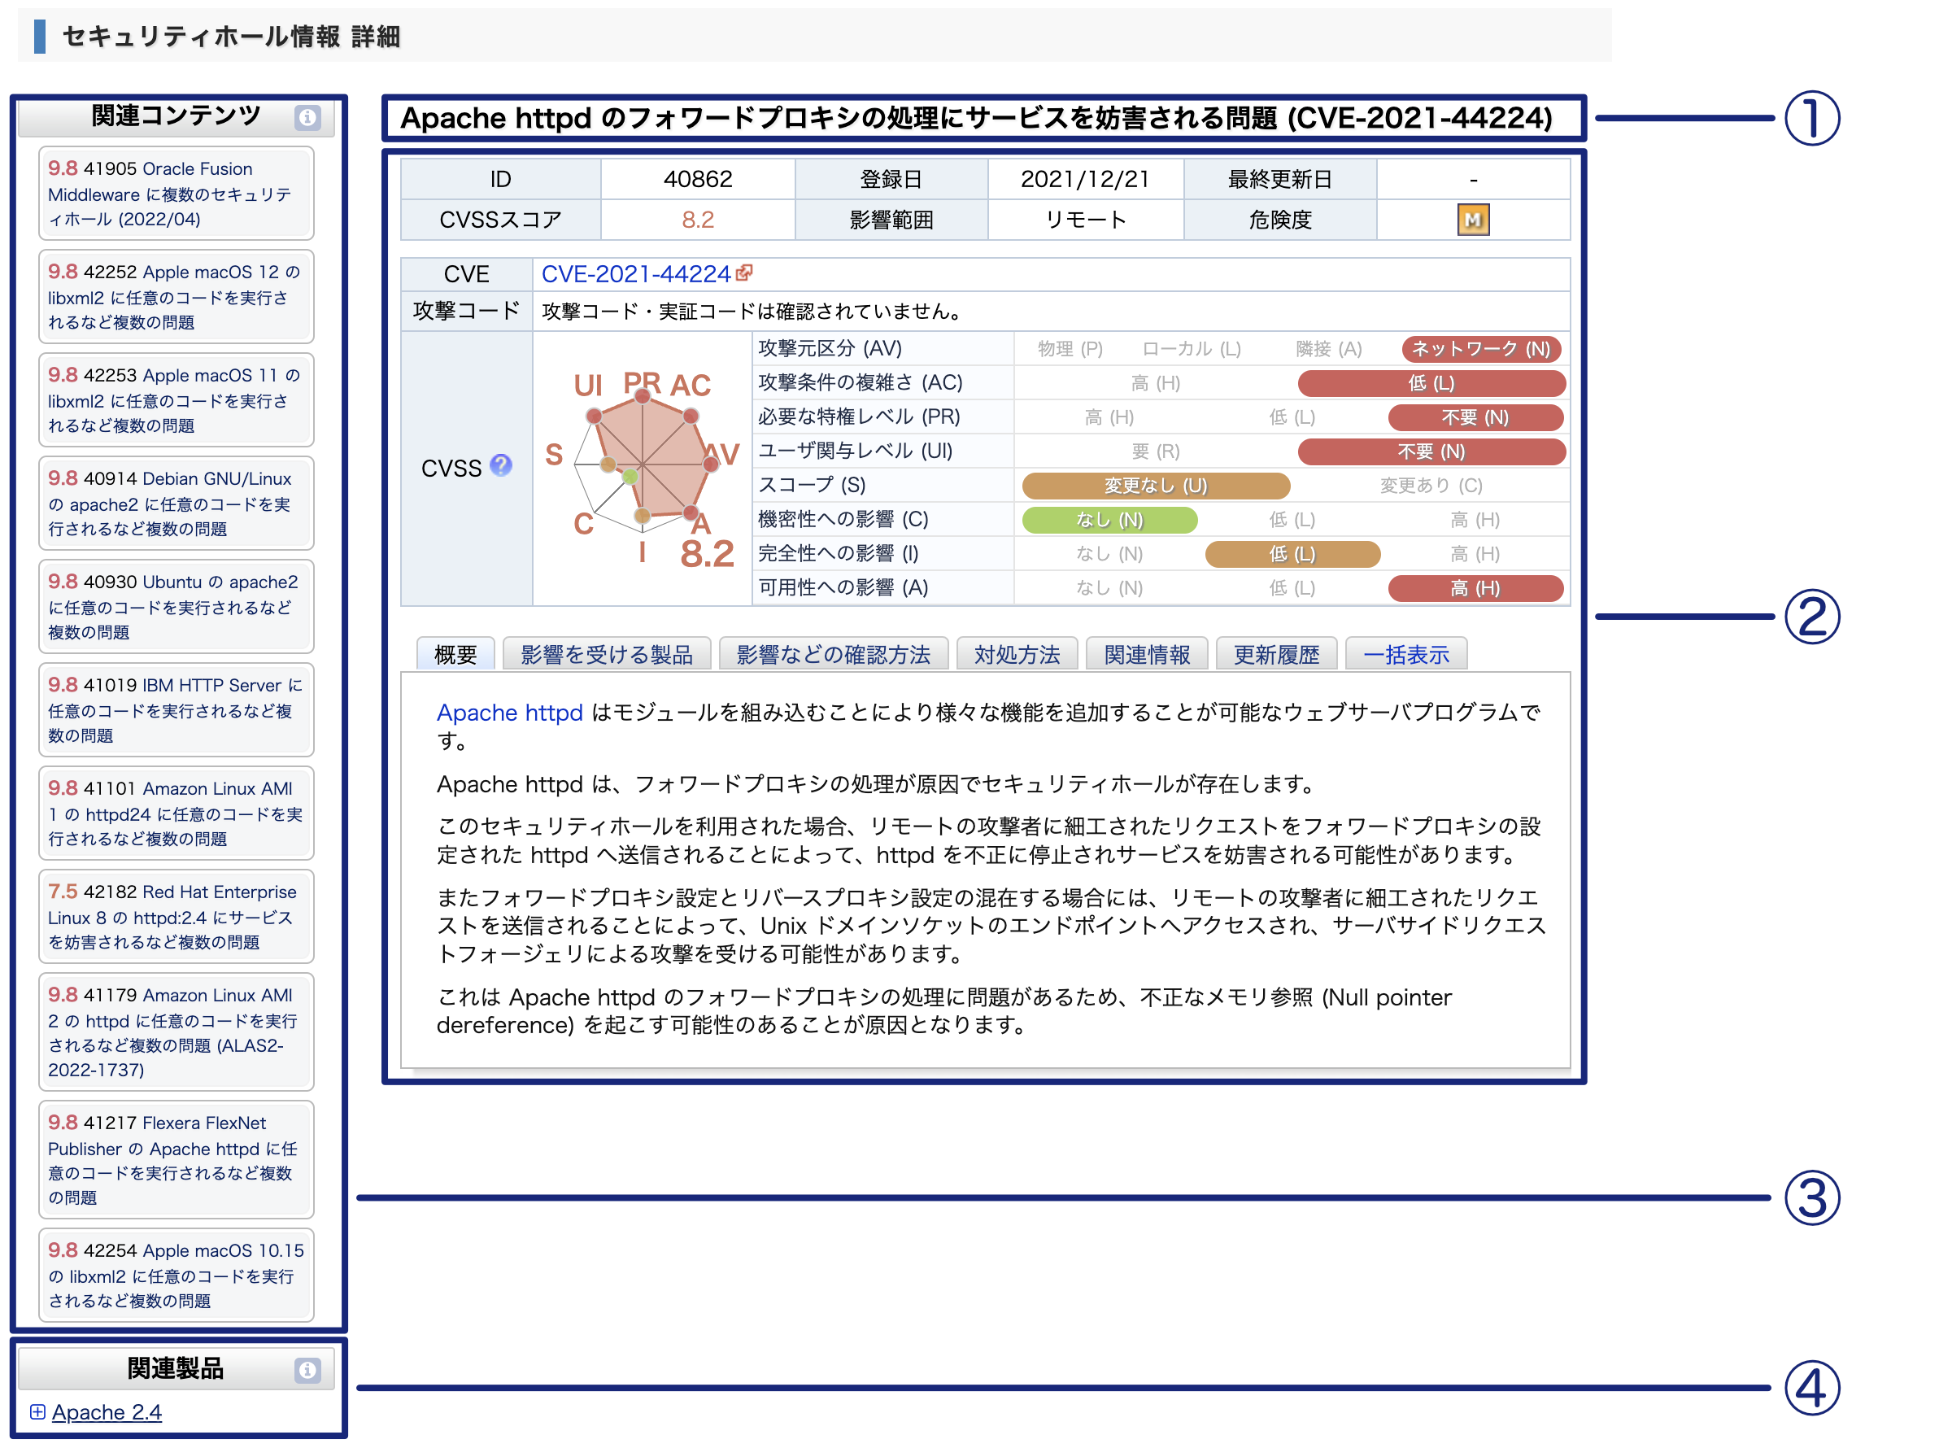Open 41905 Oracle Fusion Middleware related item
Image resolution: width=1939 pixels, height=1448 pixels.
(176, 193)
